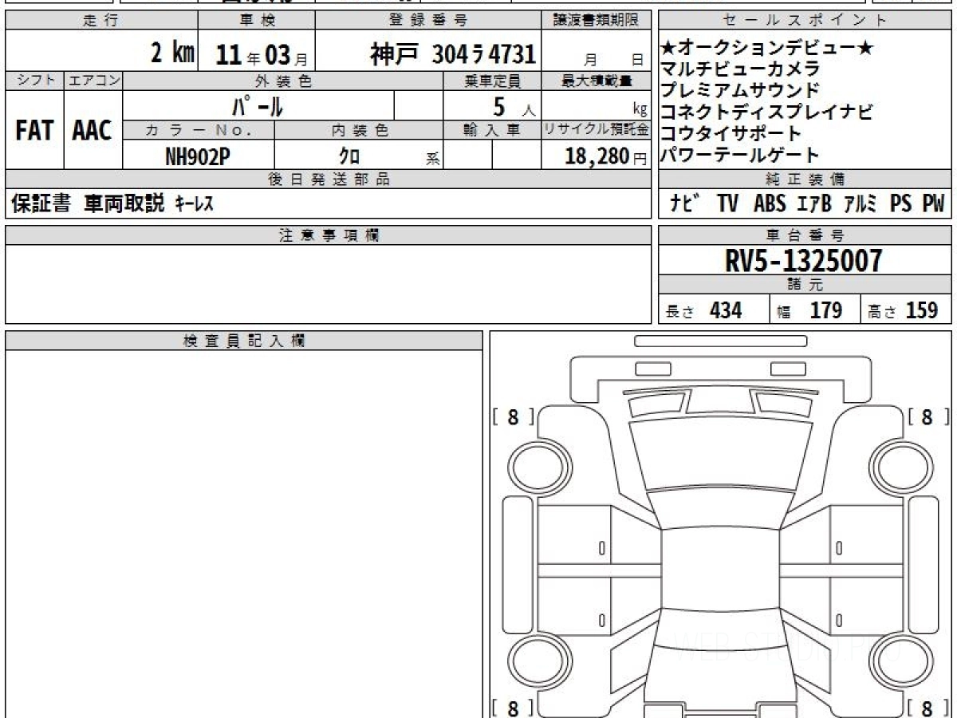The width and height of the screenshot is (957, 718).
Task: Click the 注意事項欄 header
Action: (329, 235)
